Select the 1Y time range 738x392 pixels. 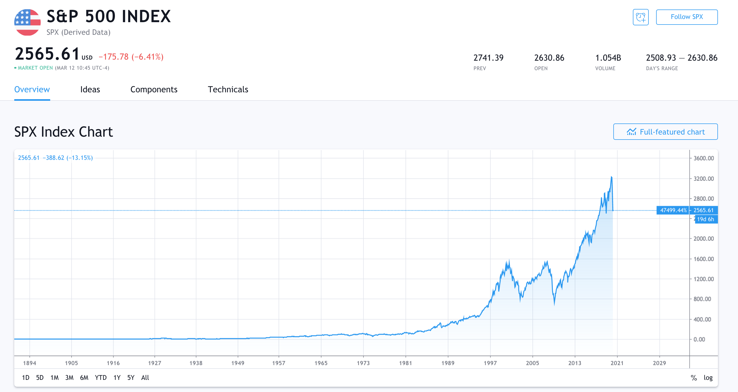(117, 377)
